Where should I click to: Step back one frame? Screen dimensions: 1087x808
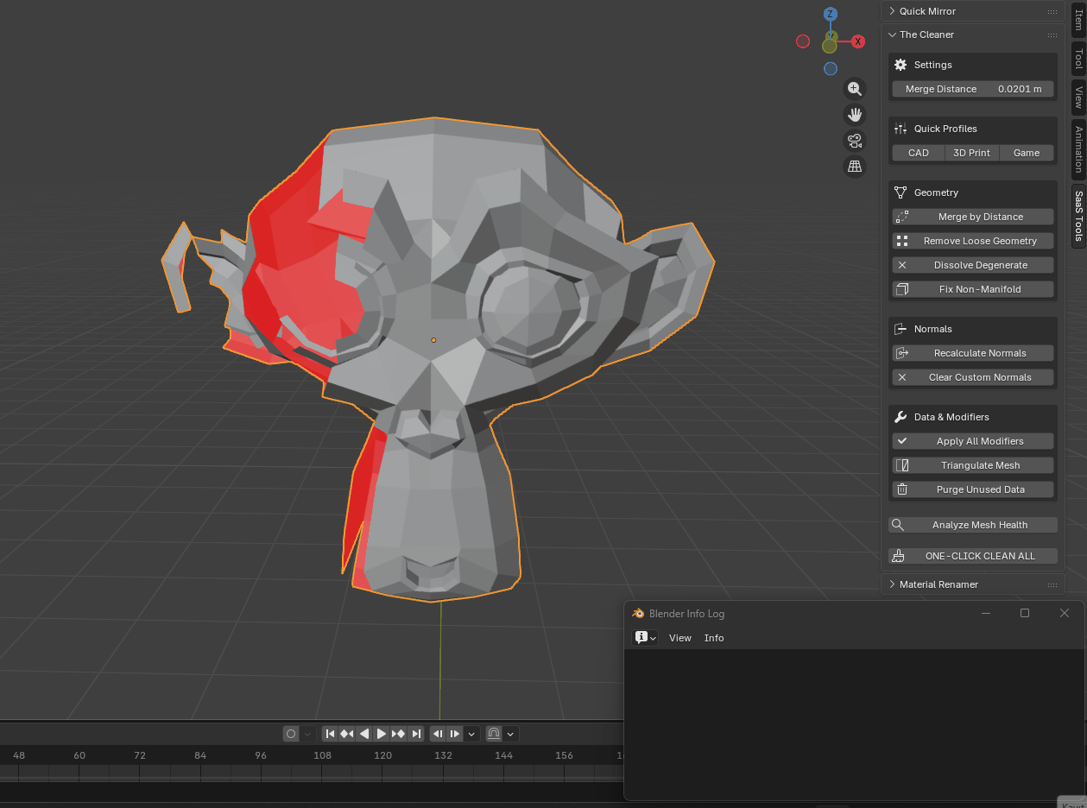click(438, 734)
